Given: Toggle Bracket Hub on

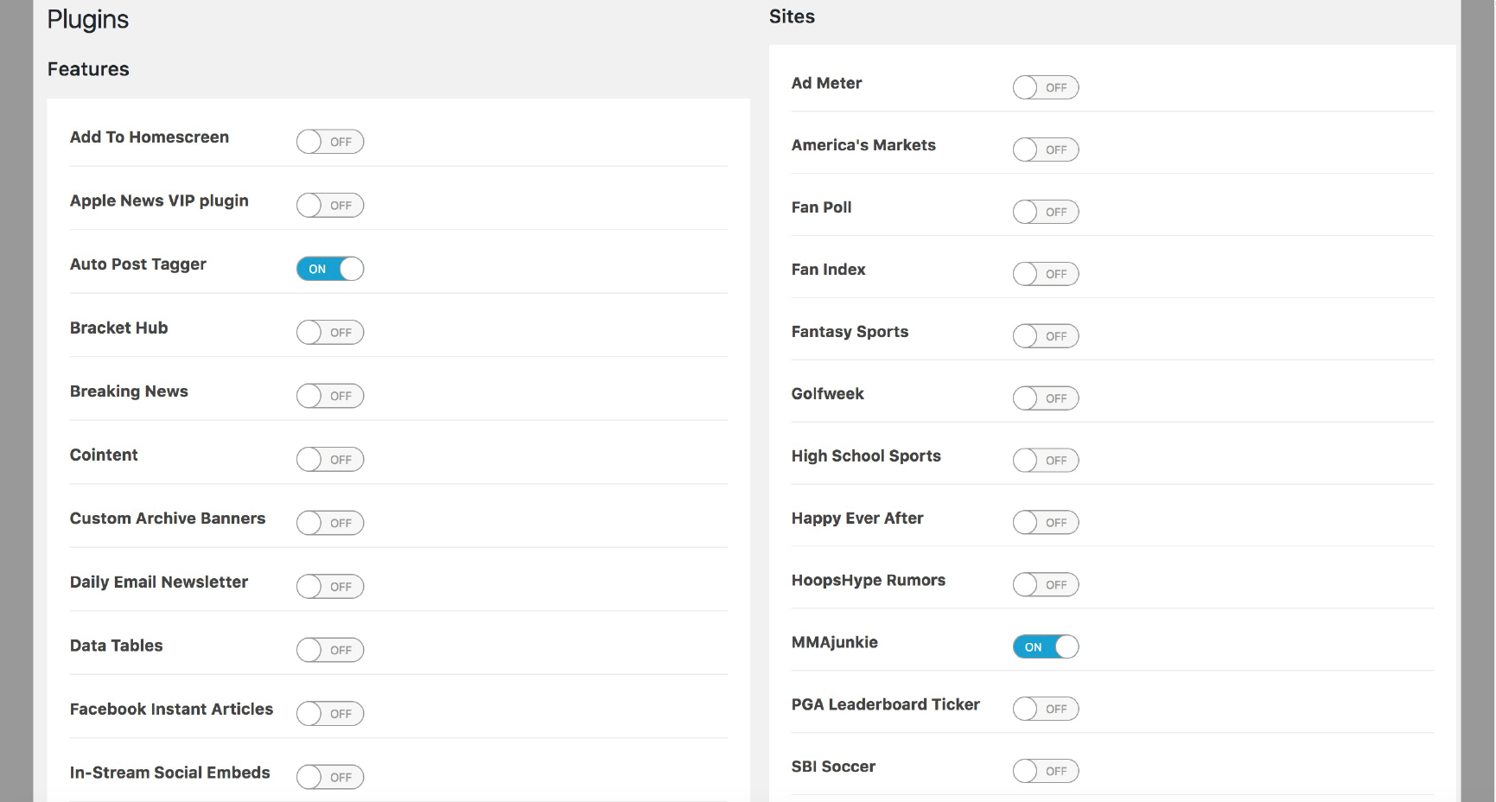Looking at the screenshot, I should click(x=330, y=333).
